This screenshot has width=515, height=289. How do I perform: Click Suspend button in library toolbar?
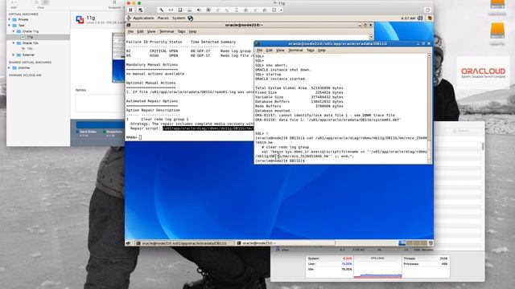coord(114,4)
